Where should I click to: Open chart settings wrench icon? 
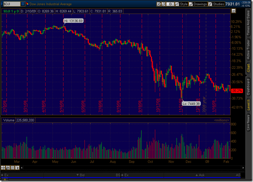click(x=163, y=4)
